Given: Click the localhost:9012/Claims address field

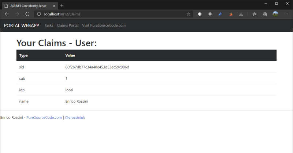Looking at the screenshot, I should (114, 14).
